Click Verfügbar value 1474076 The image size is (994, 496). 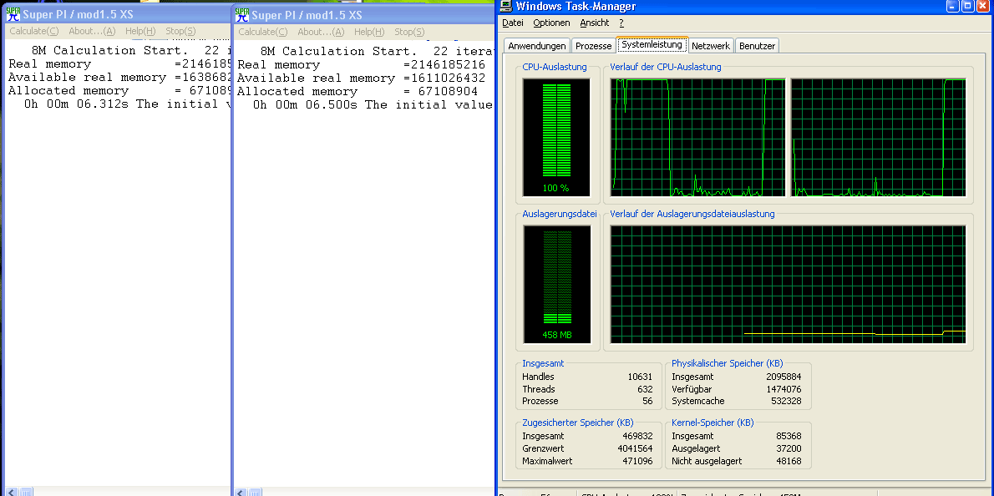[x=784, y=389]
